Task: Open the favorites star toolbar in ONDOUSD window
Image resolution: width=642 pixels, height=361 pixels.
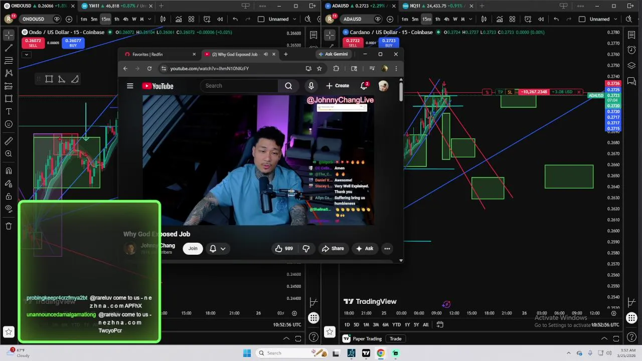Action: coord(9,331)
